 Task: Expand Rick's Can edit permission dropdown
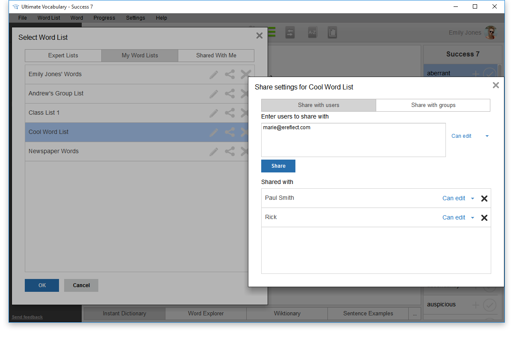point(458,217)
